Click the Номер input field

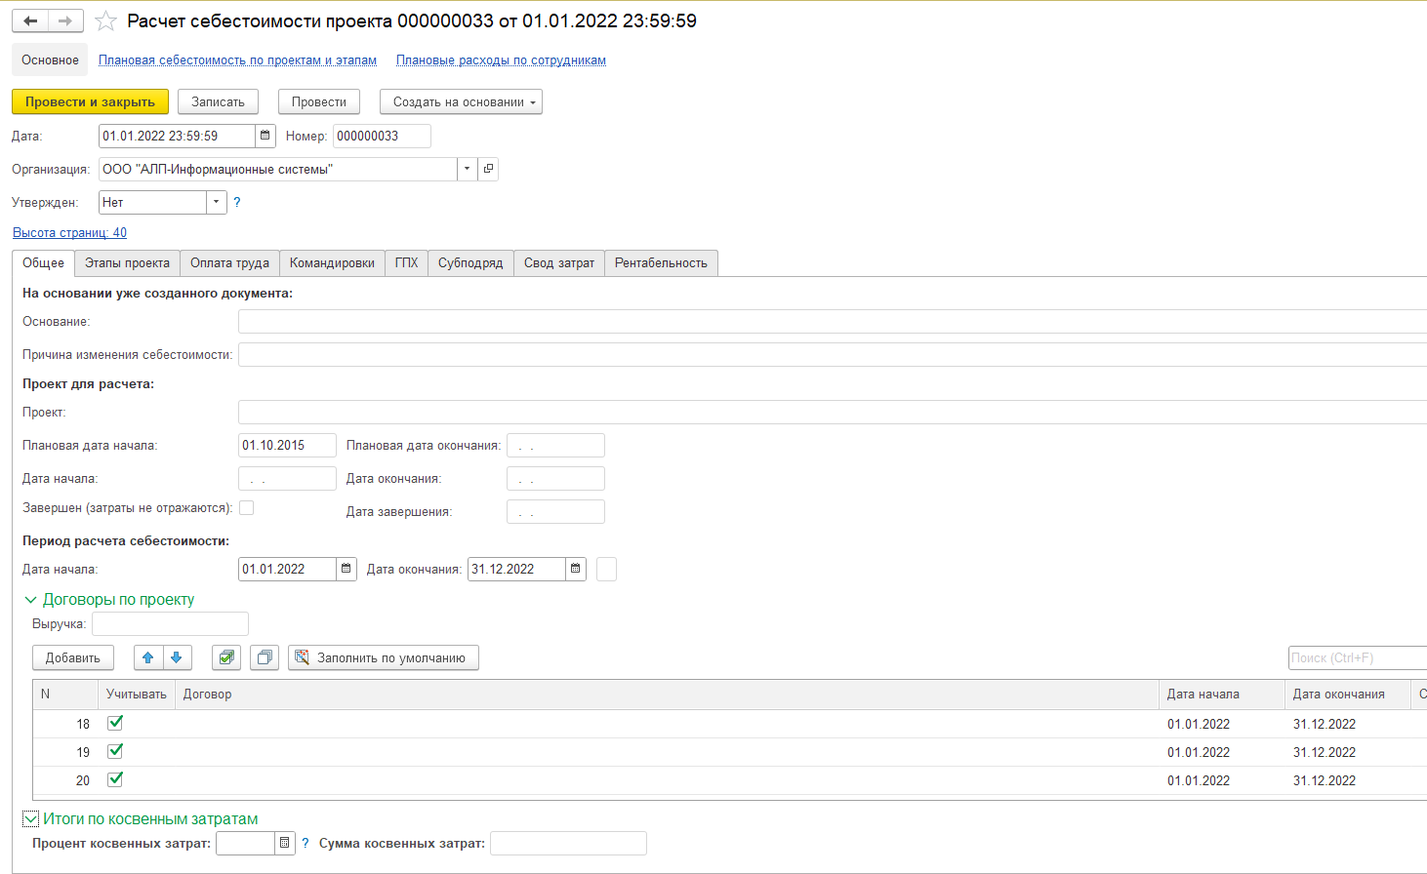tap(382, 136)
